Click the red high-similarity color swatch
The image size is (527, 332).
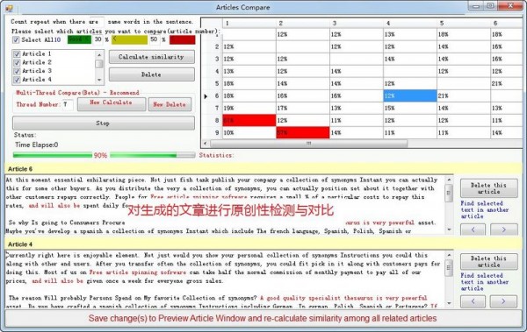pos(182,39)
